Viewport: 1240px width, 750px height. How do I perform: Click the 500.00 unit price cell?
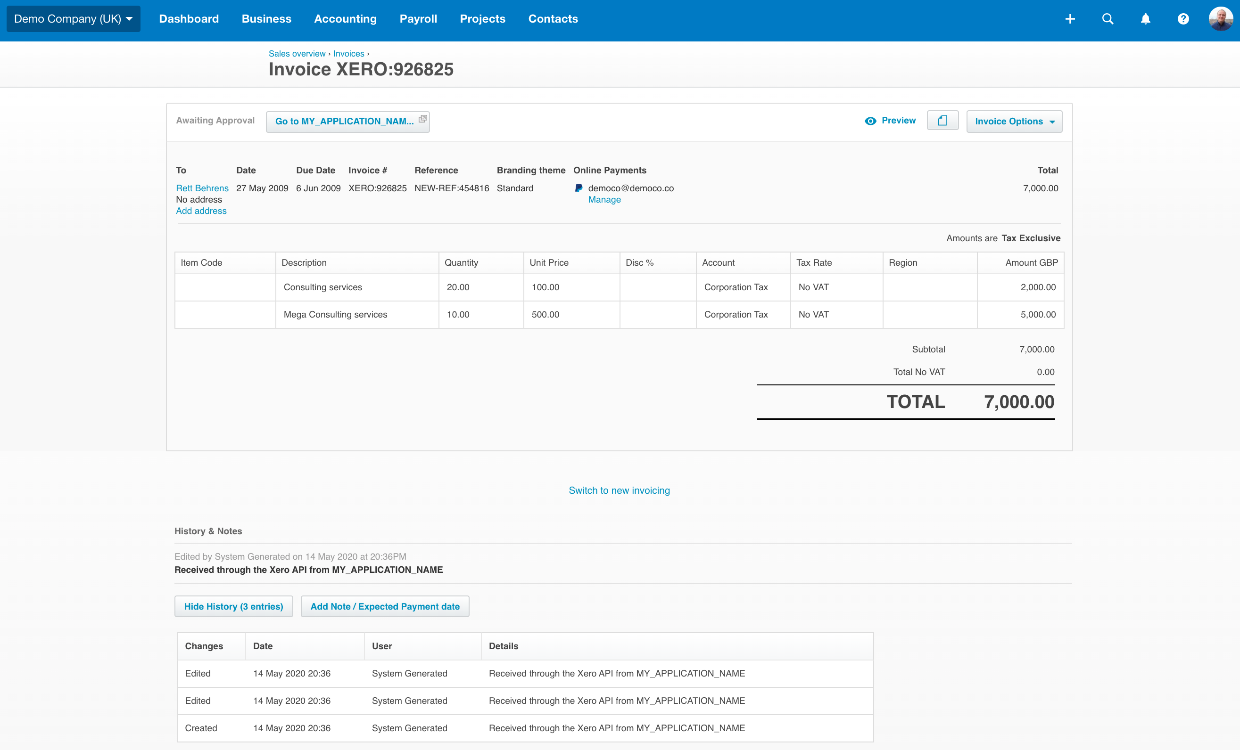(x=572, y=315)
